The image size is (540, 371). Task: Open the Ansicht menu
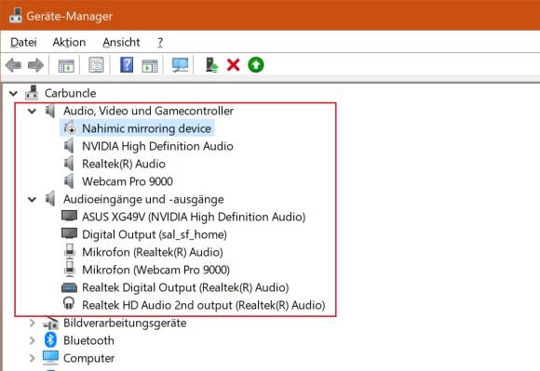tap(121, 42)
